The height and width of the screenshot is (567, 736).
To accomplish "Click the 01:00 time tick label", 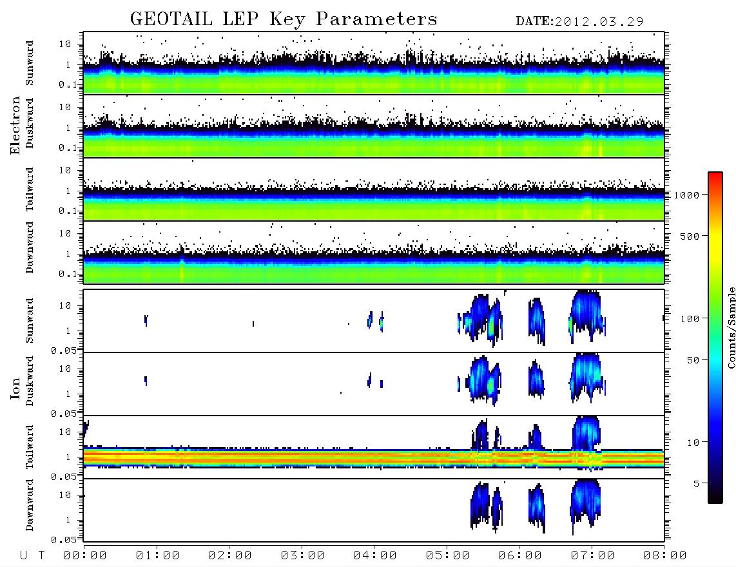I will pos(158,556).
